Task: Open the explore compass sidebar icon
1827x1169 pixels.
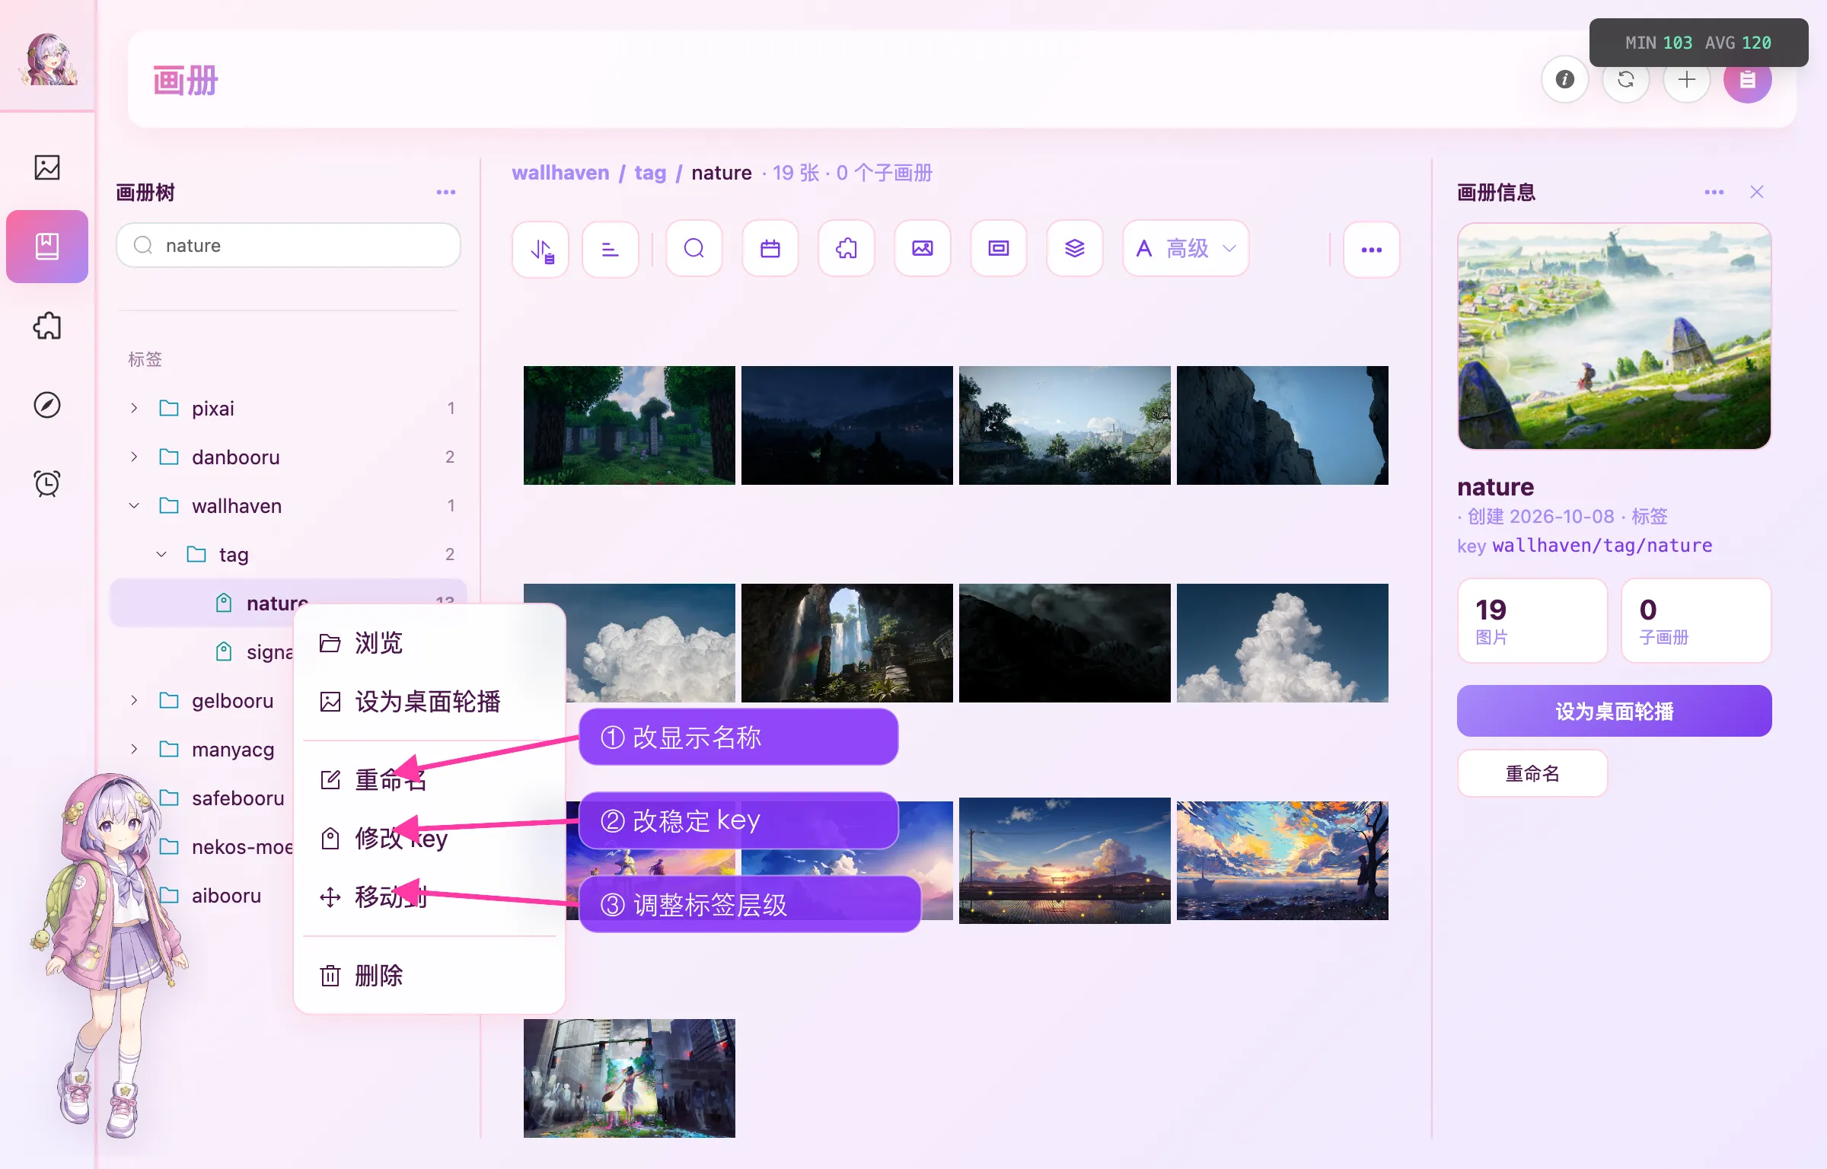Action: tap(47, 405)
